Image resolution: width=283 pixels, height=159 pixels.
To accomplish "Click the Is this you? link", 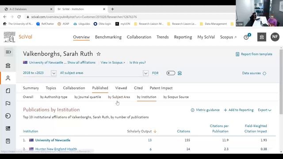I will click(138, 62).
